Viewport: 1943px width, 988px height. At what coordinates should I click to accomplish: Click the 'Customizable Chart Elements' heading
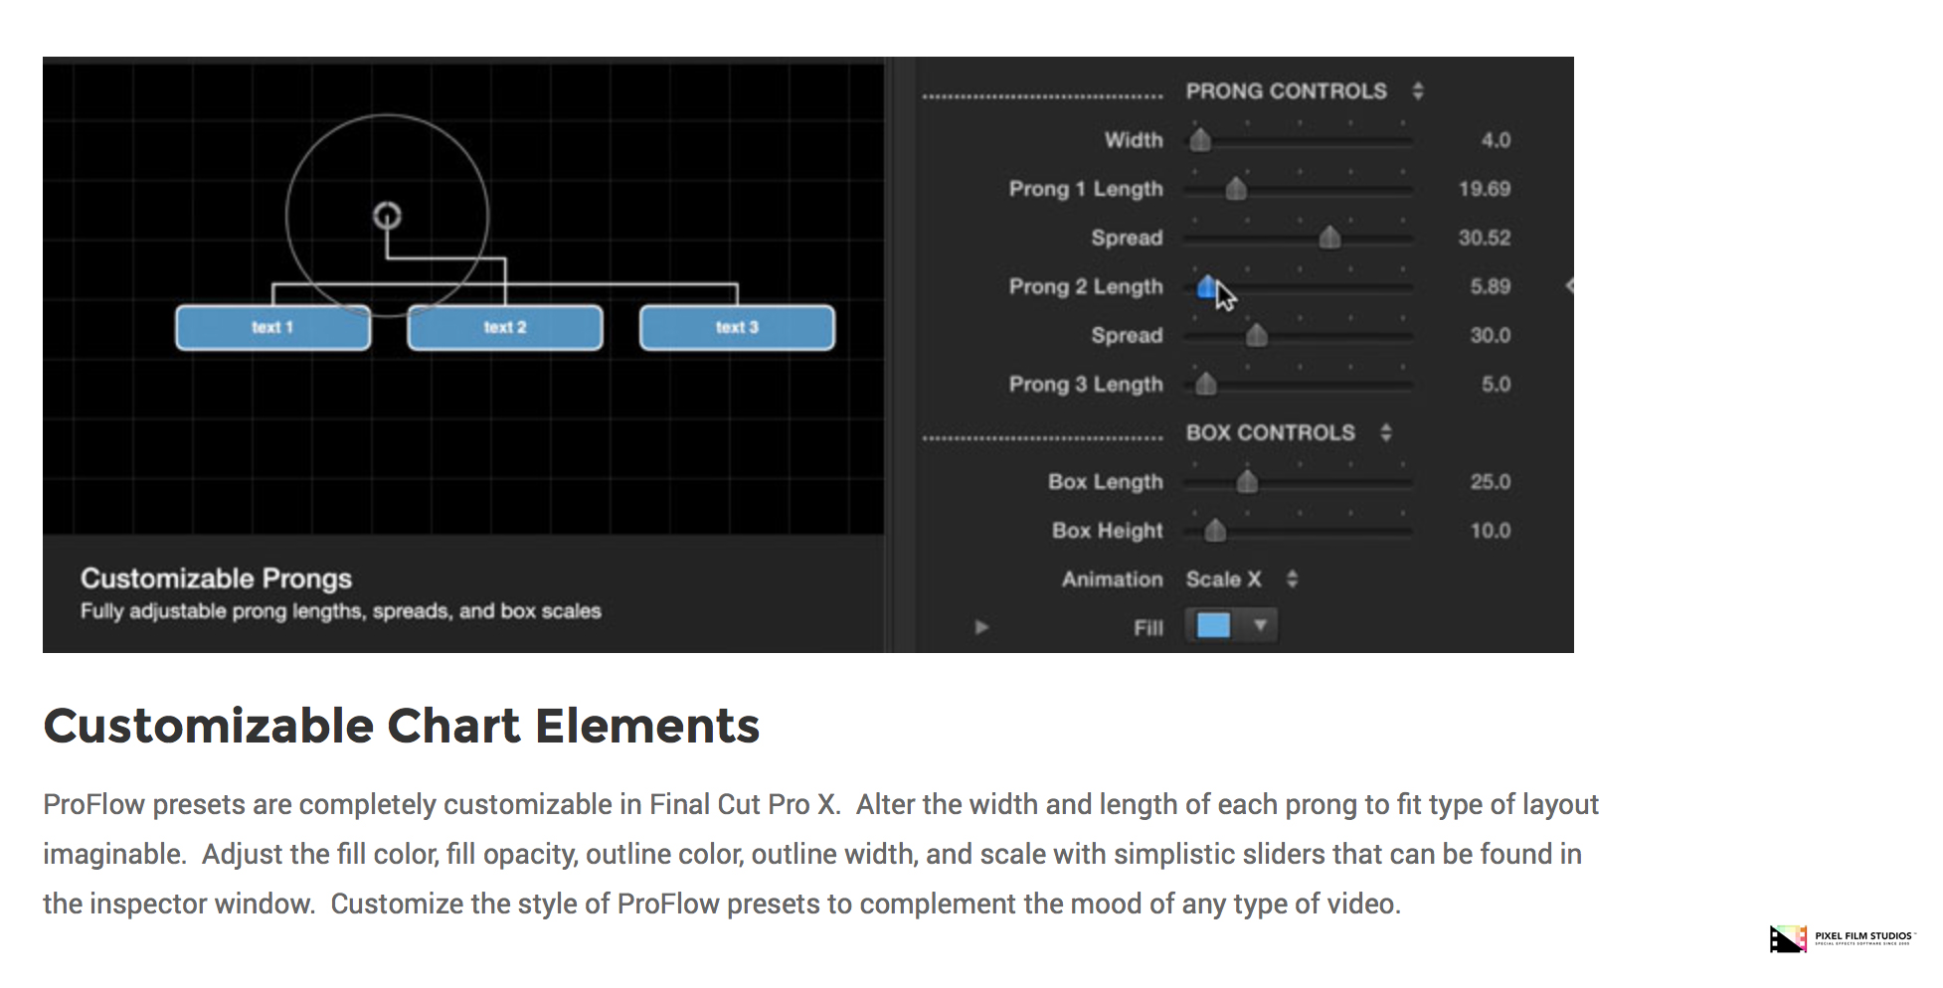(x=402, y=726)
